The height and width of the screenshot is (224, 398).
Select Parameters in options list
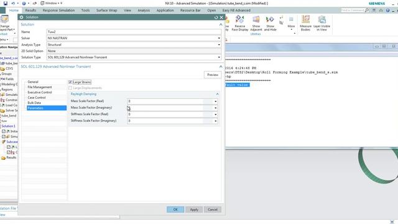(47, 108)
